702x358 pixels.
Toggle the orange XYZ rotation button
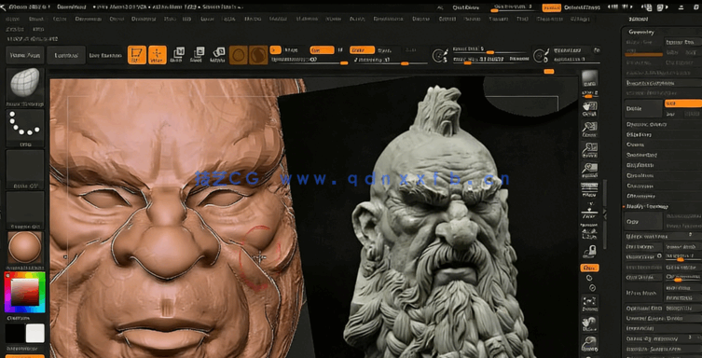[x=589, y=268]
